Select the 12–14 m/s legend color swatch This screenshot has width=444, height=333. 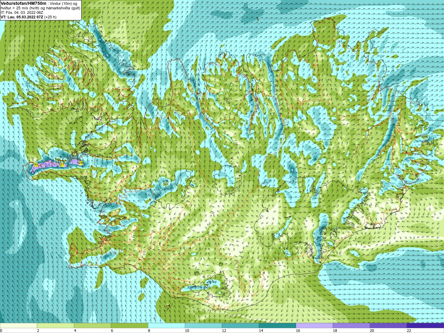click(x=240, y=326)
